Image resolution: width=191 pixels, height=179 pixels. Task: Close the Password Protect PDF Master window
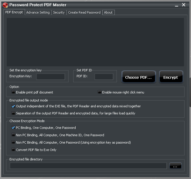click(x=184, y=5)
